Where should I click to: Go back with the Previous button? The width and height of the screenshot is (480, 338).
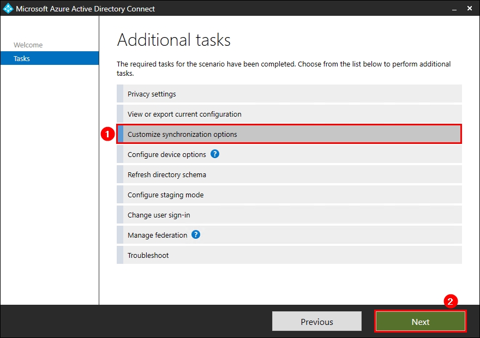(316, 321)
